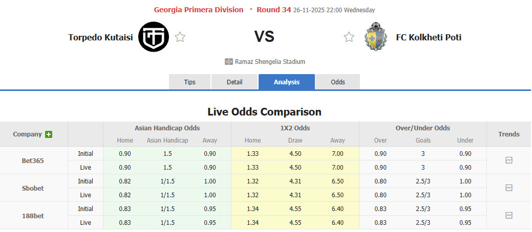Switch to the Detail tab

coord(235,82)
